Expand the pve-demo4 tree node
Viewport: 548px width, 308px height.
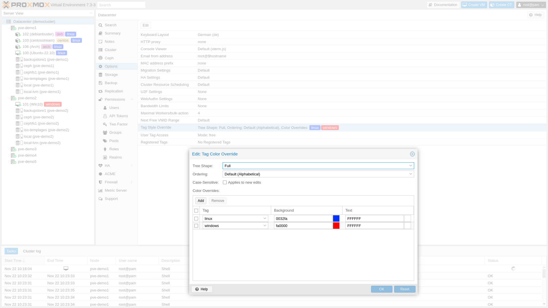pos(9,155)
